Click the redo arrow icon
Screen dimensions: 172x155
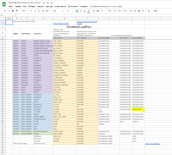9,11
